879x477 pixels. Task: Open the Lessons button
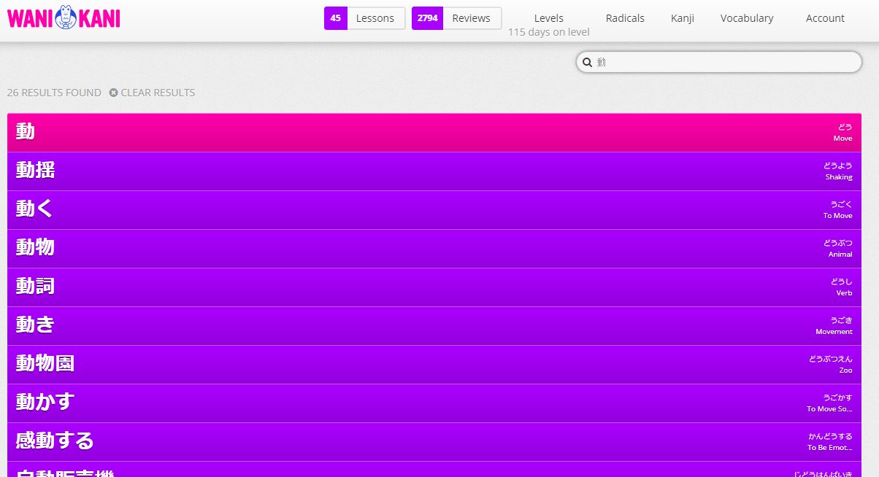376,18
